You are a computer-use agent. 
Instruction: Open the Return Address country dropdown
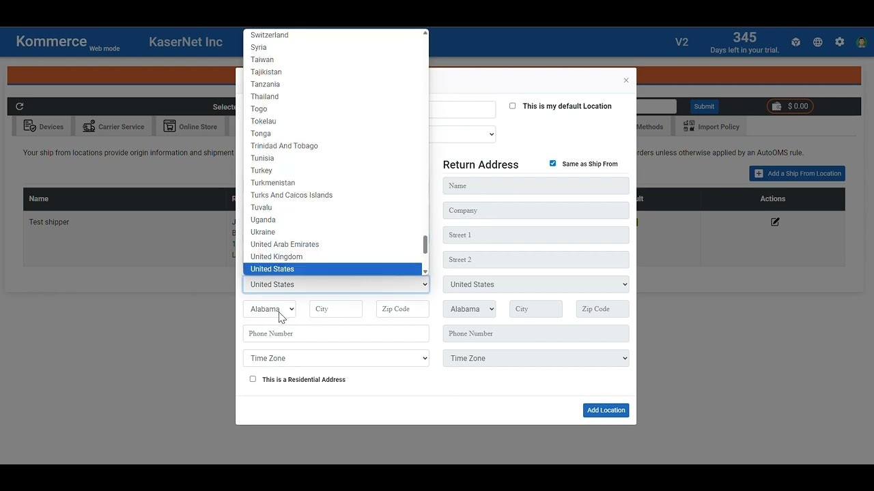click(x=536, y=284)
